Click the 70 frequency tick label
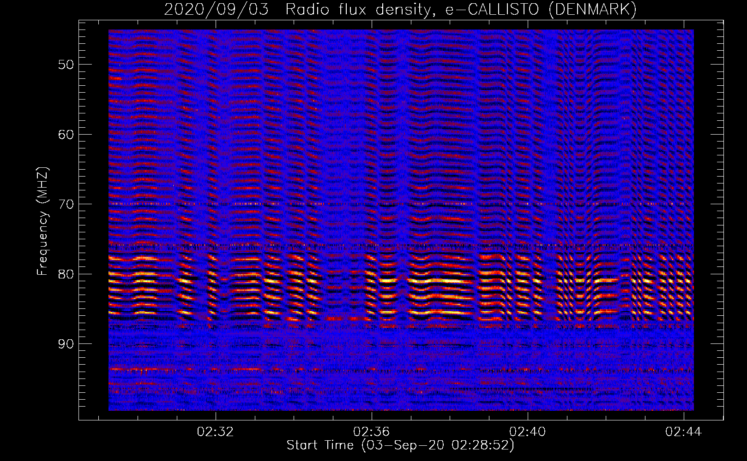 point(66,204)
